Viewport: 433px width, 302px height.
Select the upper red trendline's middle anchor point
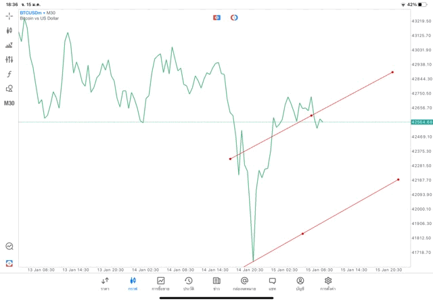coord(311,116)
